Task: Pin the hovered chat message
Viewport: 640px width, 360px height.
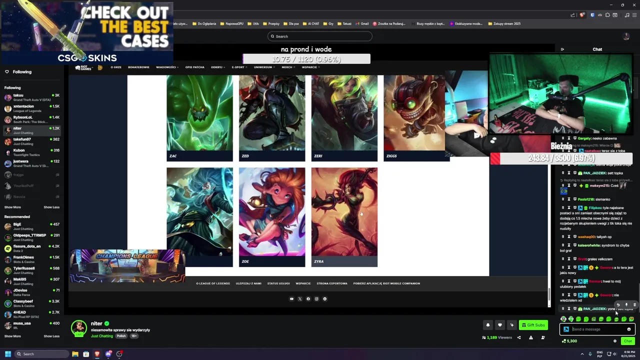Action: tap(626, 304)
